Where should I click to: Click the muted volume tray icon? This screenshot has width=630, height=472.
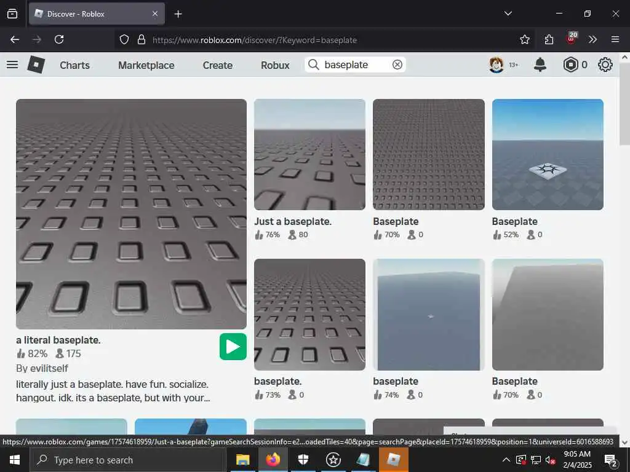551,460
